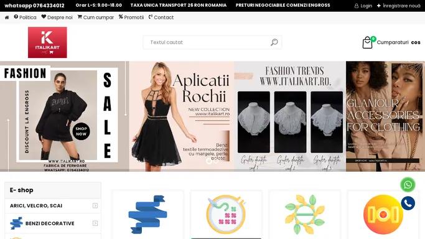The height and width of the screenshot is (239, 425).
Task: Open ARICI, VELCRO, SCAI category
Action: point(36,205)
